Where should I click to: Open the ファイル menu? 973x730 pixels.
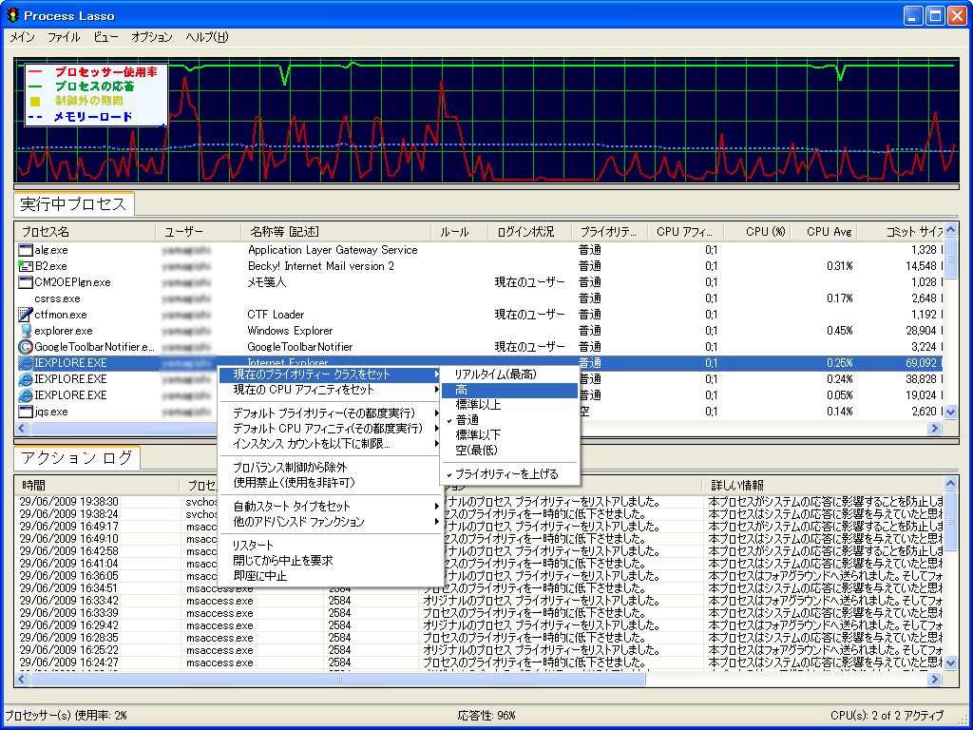[64, 37]
